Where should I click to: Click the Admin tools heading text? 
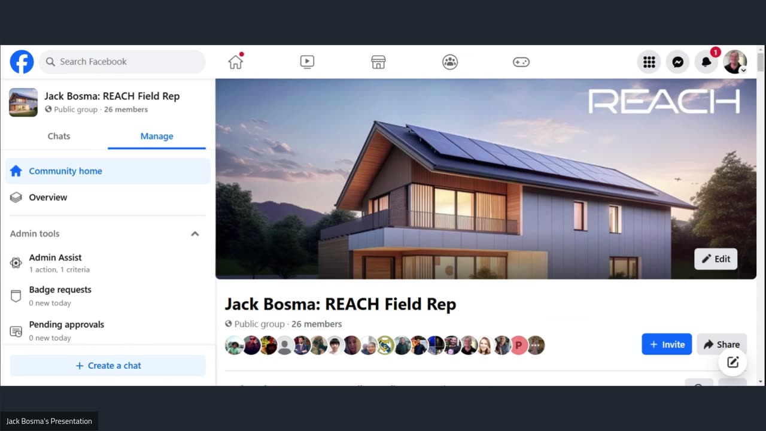point(35,233)
